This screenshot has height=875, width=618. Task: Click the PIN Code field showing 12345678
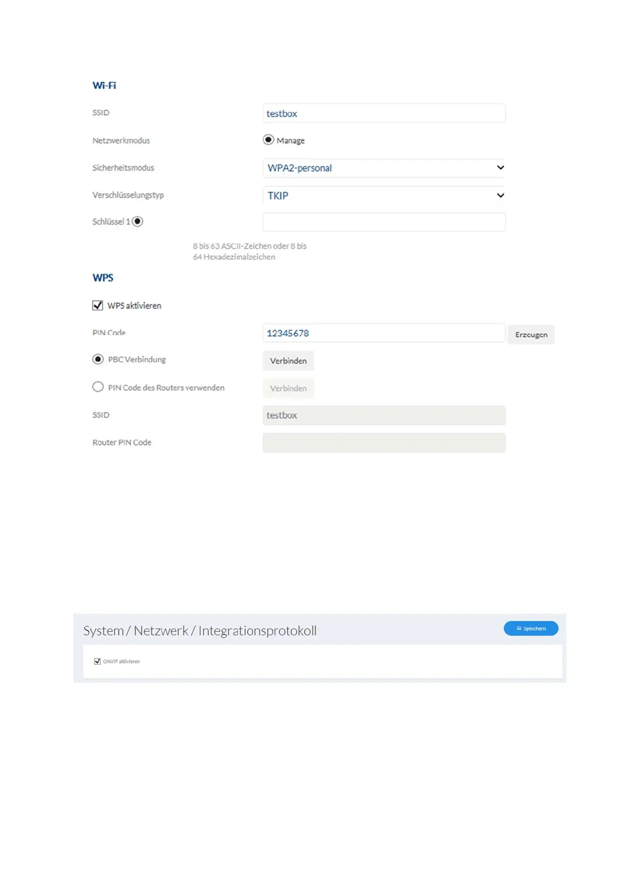pyautogui.click(x=383, y=333)
